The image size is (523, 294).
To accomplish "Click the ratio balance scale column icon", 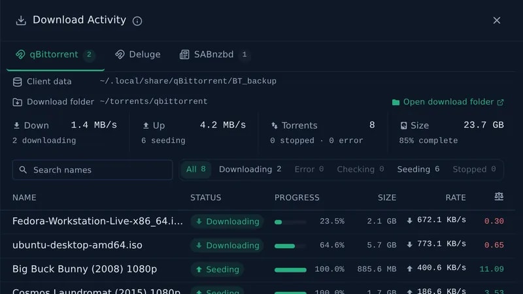I will tap(499, 197).
